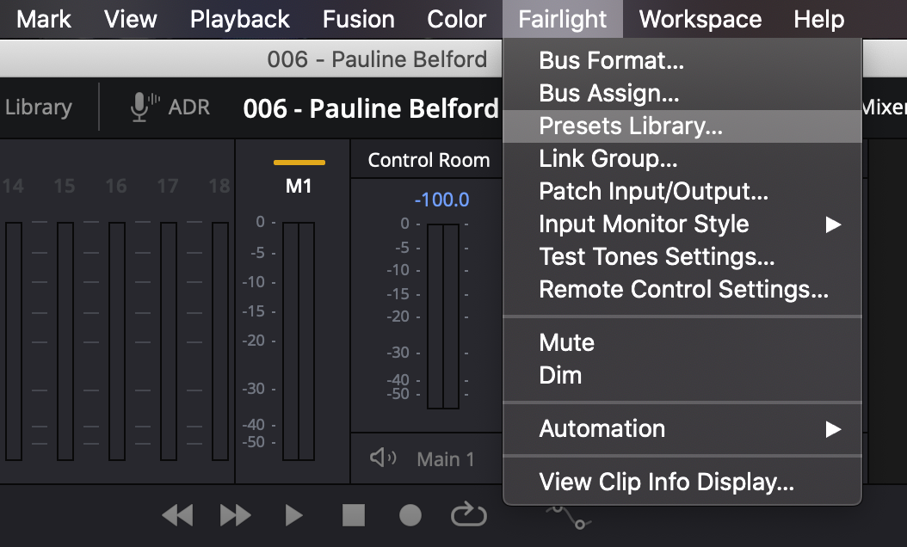907x547 pixels.
Task: Click track 16 meter number
Action: 115,186
